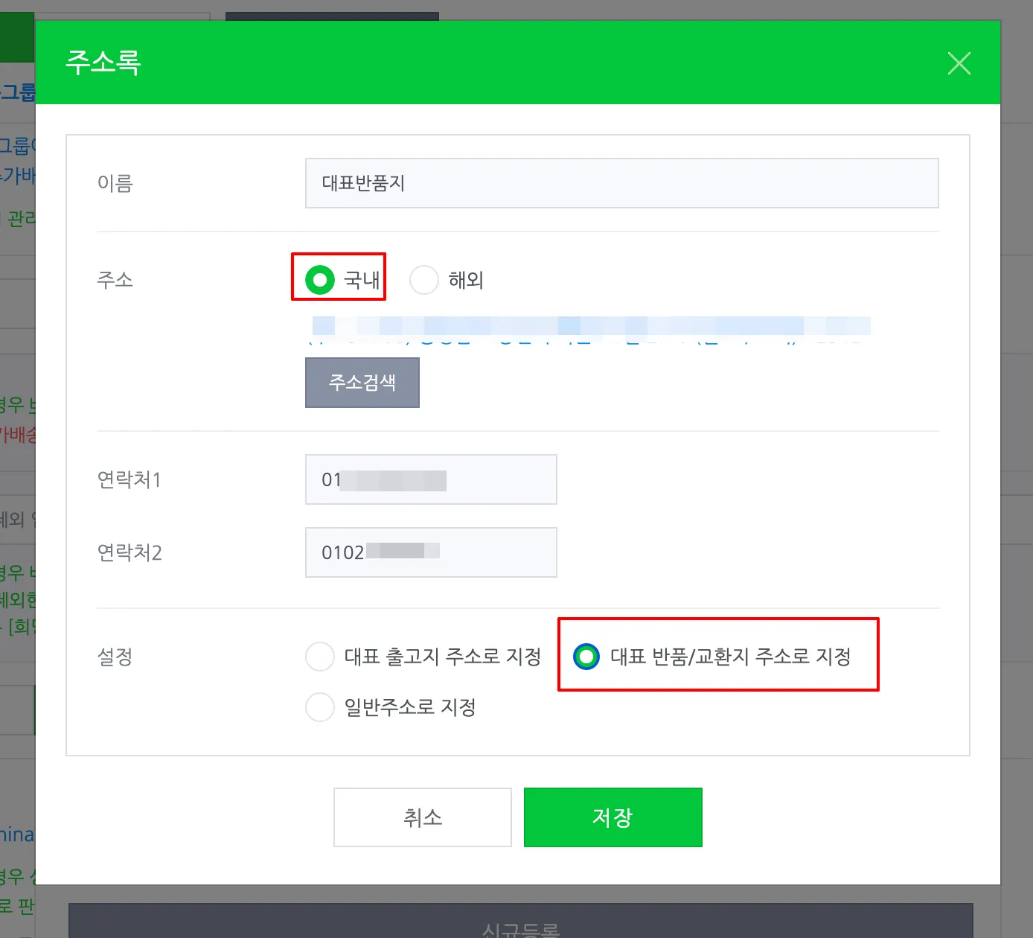1033x938 pixels.
Task: Click the 주소 section label
Action: [115, 280]
